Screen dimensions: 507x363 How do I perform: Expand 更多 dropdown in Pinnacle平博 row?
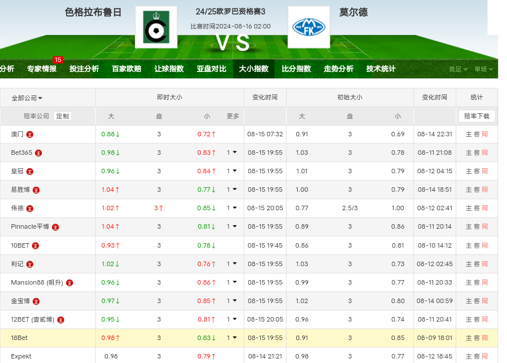[x=232, y=226]
